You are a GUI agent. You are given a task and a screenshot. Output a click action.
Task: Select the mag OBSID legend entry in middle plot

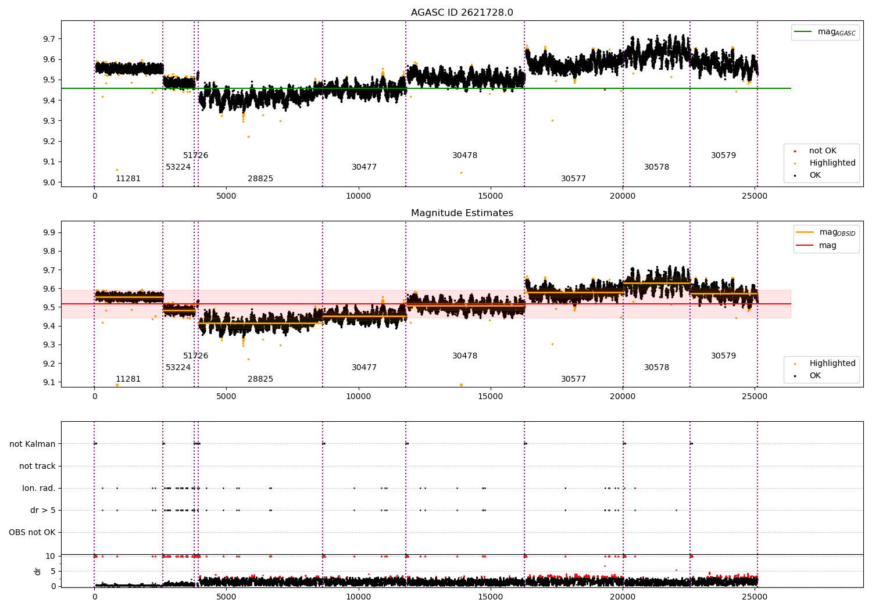click(825, 232)
